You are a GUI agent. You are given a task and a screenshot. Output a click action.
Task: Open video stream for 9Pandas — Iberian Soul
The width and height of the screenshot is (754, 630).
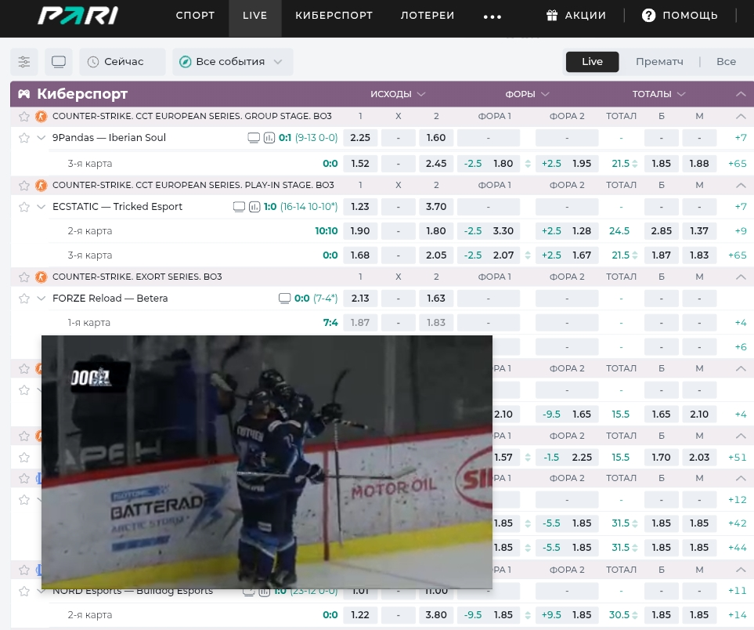point(253,138)
